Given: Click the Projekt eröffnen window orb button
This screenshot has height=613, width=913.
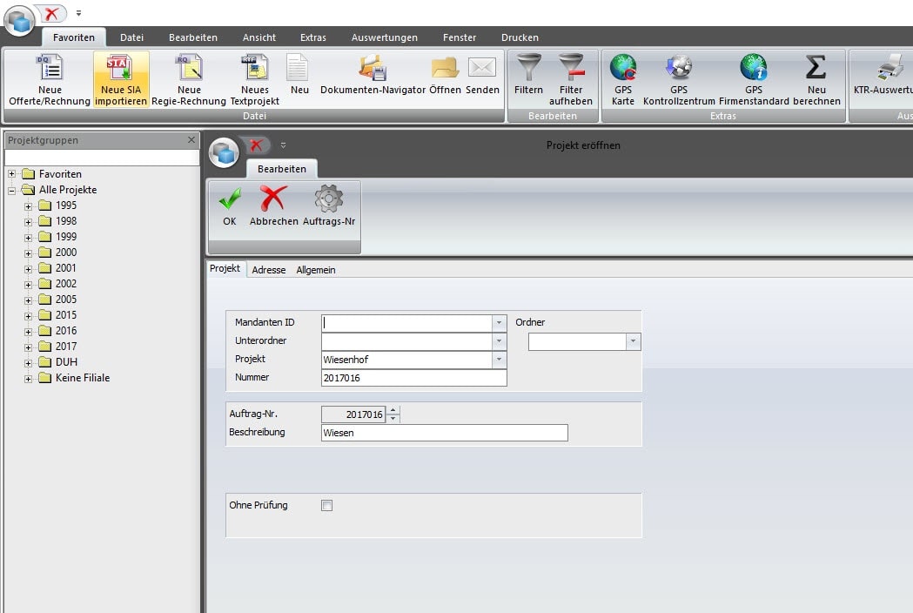Looking at the screenshot, I should click(x=225, y=153).
